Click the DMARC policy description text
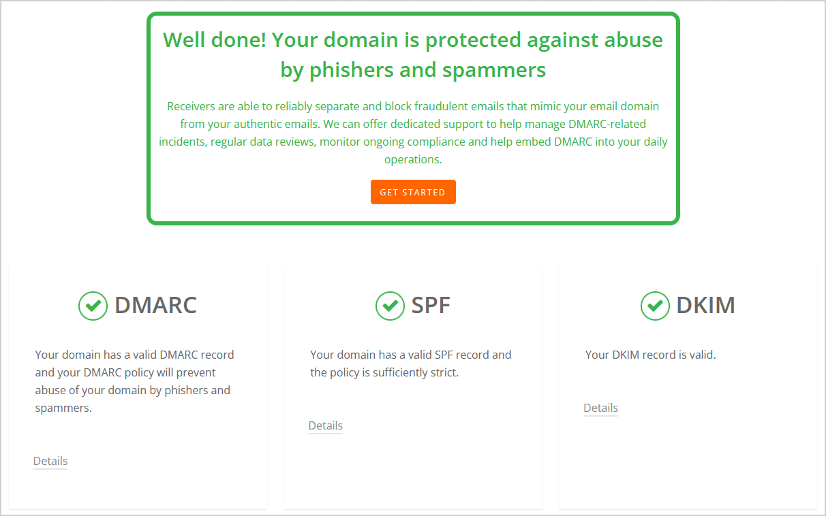Screen dimensions: 826x516 coord(134,381)
